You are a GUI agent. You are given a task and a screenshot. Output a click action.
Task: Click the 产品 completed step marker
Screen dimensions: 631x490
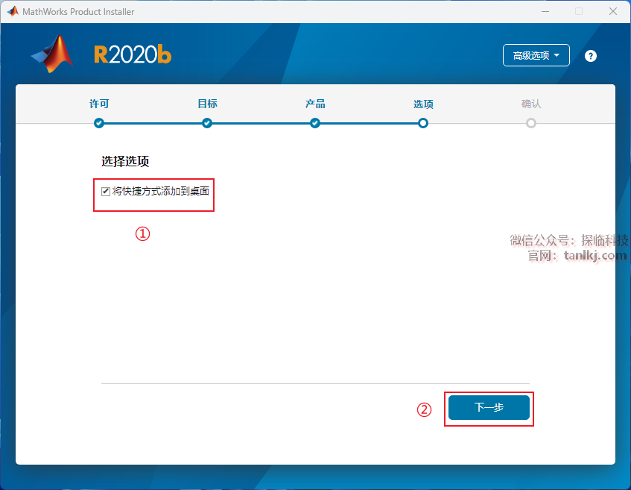click(x=315, y=123)
